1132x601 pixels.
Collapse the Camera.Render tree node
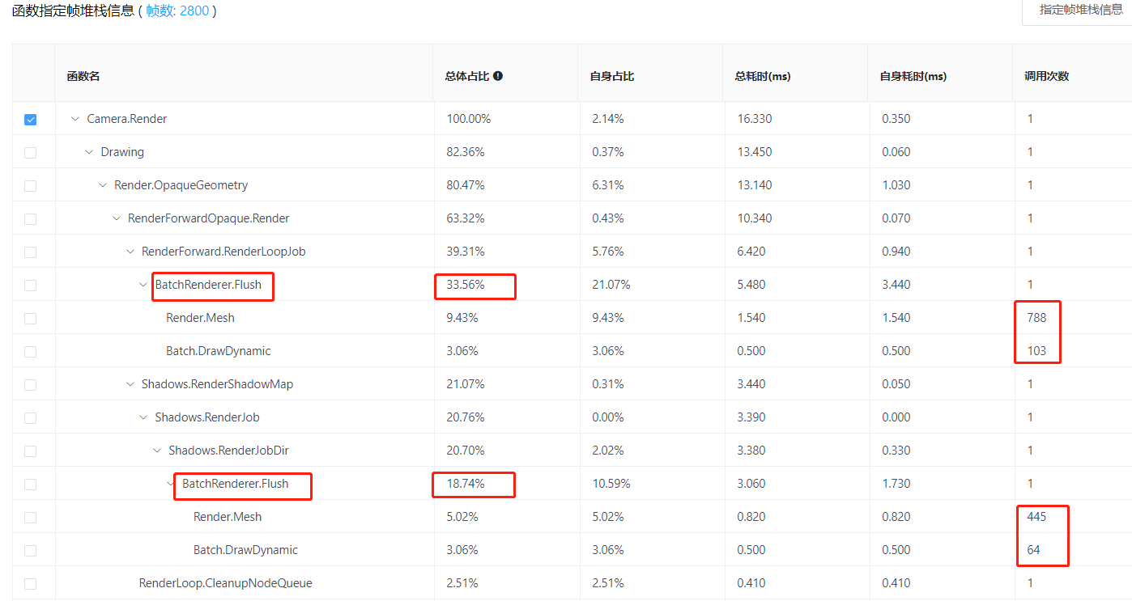point(75,119)
